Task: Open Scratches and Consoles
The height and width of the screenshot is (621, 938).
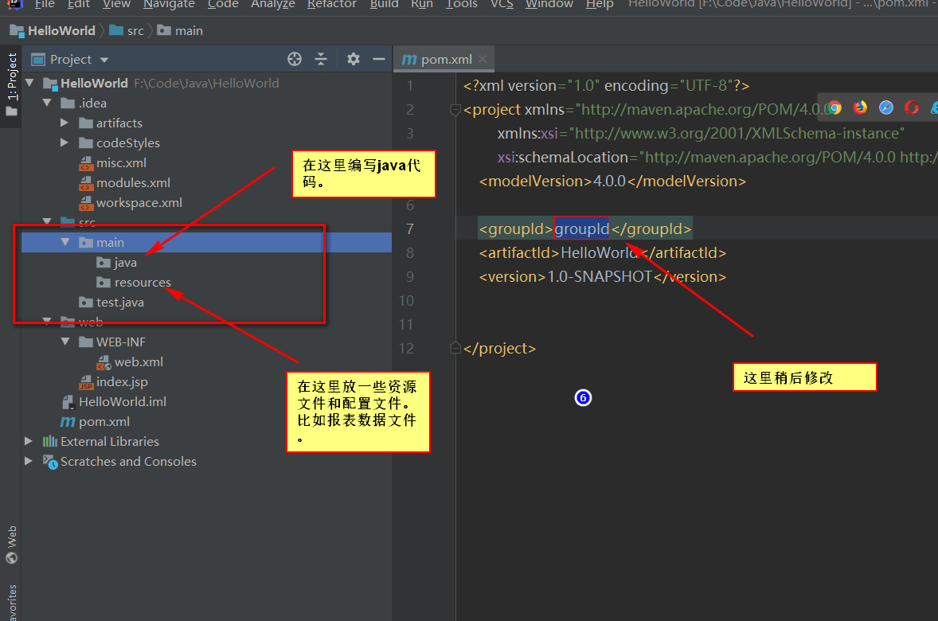Action: 127,461
